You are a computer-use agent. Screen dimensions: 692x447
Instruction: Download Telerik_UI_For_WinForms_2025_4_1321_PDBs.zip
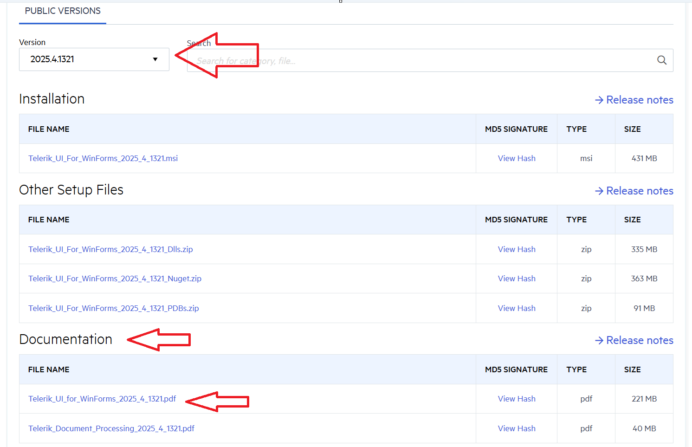114,308
